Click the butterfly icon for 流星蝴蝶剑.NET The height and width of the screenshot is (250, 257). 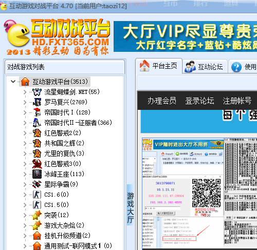click(x=37, y=92)
